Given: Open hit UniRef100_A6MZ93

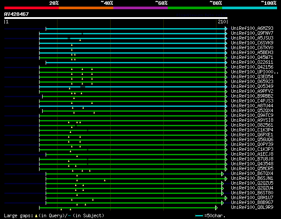Looking at the screenshot, I should pos(252,28).
